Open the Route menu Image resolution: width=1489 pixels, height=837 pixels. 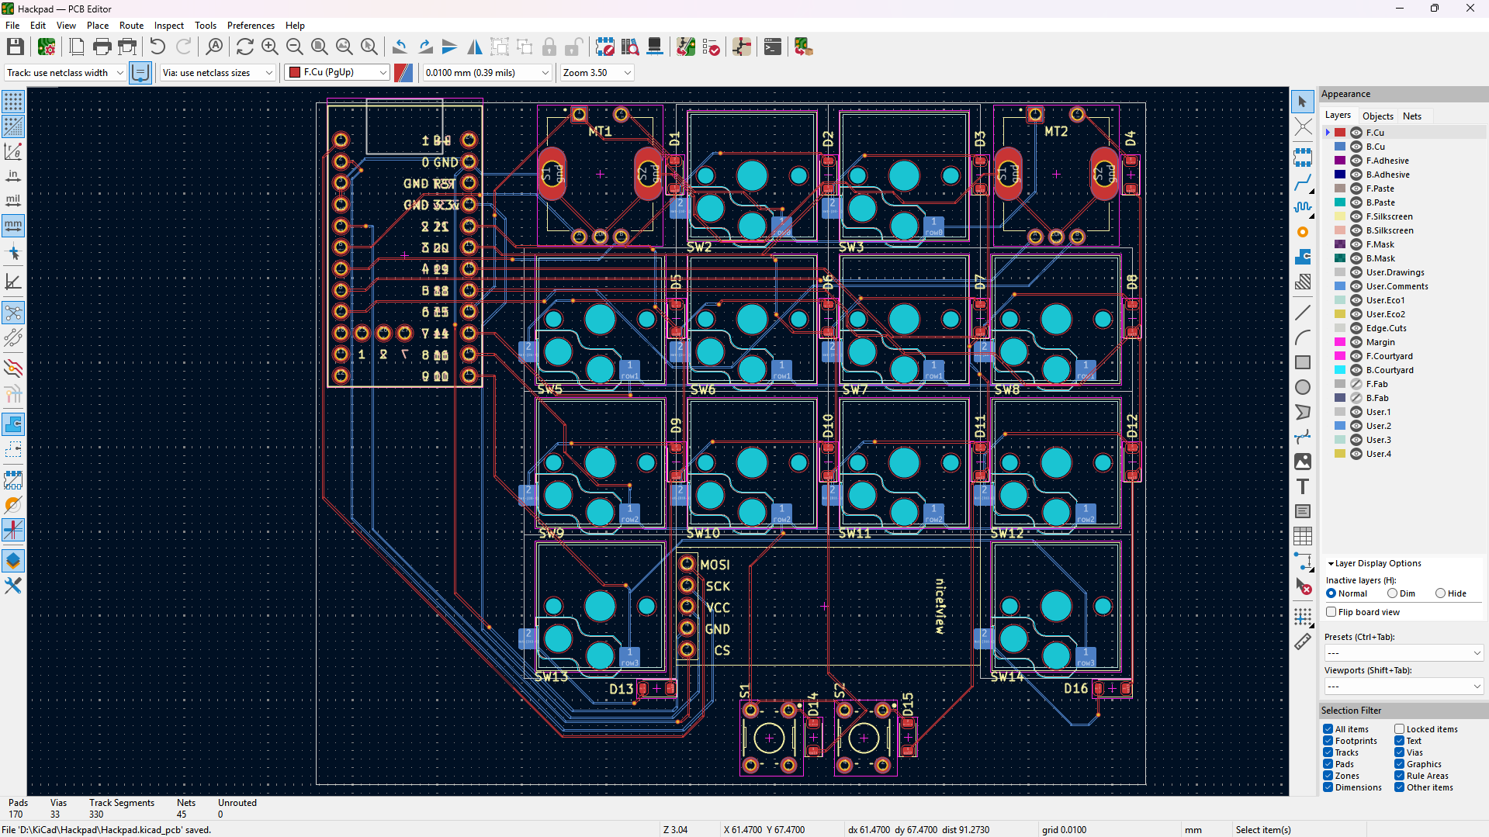point(131,26)
